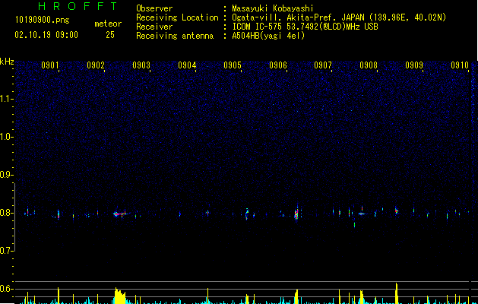Click the Observer label

(x=154, y=8)
